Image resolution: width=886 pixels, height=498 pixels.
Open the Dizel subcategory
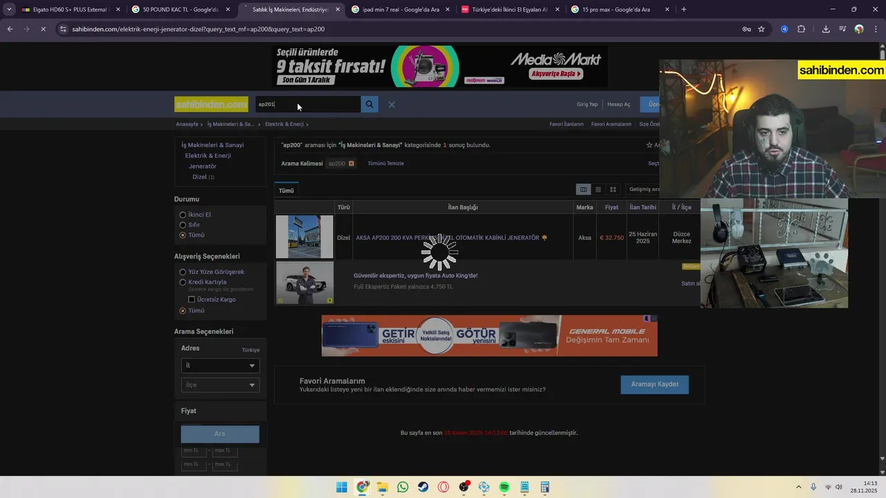[x=200, y=177]
